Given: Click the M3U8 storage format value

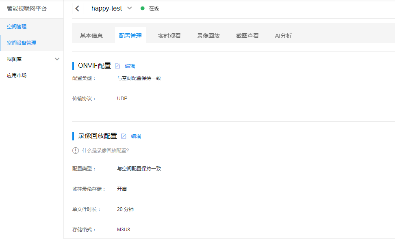Looking at the screenshot, I should point(124,229).
